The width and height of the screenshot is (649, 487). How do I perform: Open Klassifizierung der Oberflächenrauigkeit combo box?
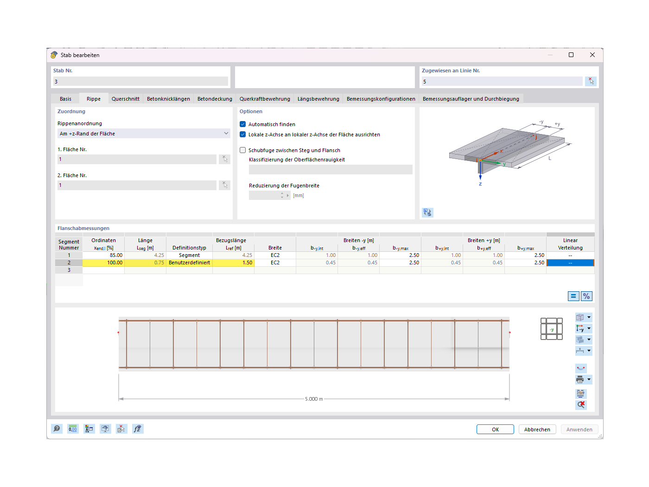tap(331, 169)
